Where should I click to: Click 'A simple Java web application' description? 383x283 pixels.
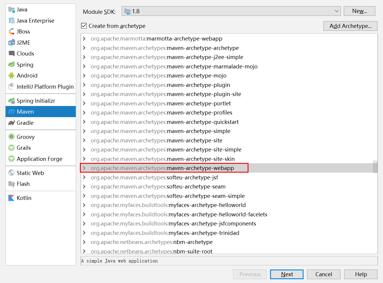[x=120, y=261]
